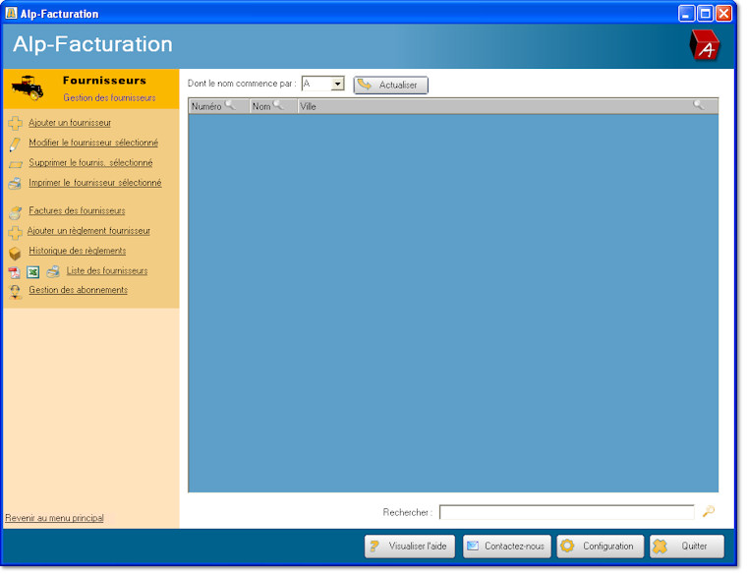Click the red Alp-Facturation logo cube
This screenshot has height=576, width=747.
tap(705, 45)
